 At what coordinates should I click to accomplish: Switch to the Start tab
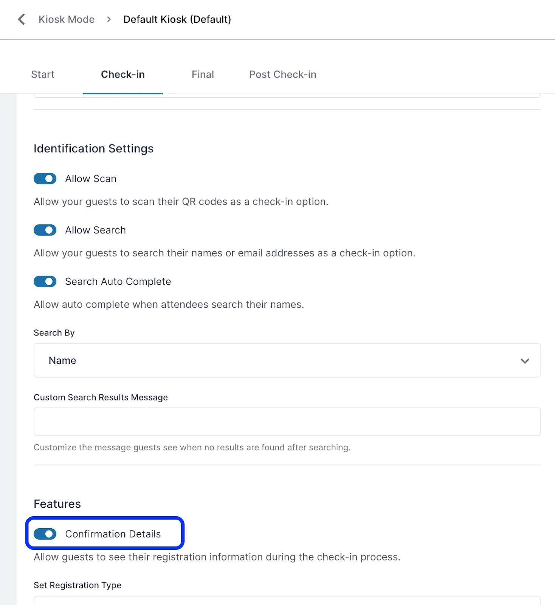[43, 74]
